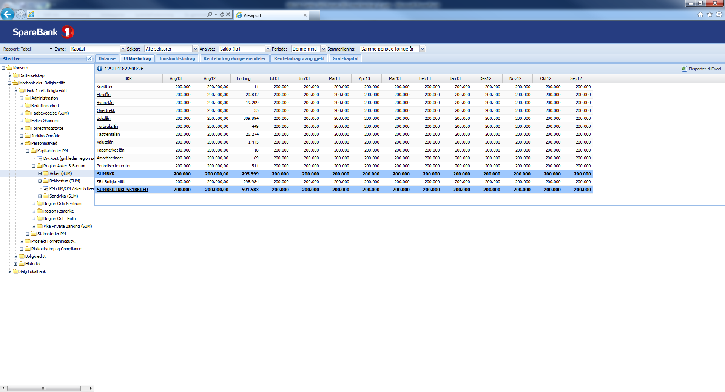Click the tree scrollbar left arrow
This screenshot has width=725, height=392.
point(3,388)
